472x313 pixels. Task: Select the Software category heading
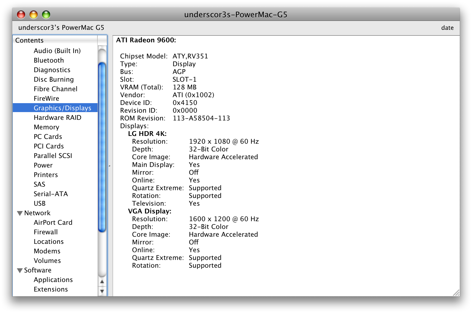pos(38,270)
